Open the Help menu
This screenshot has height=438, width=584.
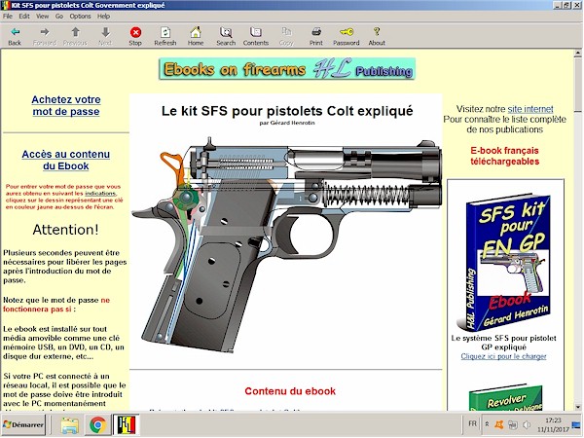pos(103,16)
